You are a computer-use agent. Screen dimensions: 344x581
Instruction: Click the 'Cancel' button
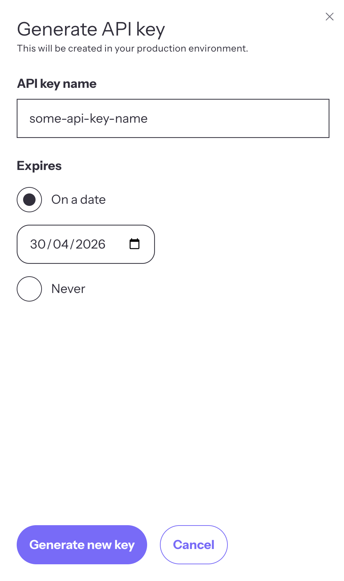(x=194, y=544)
